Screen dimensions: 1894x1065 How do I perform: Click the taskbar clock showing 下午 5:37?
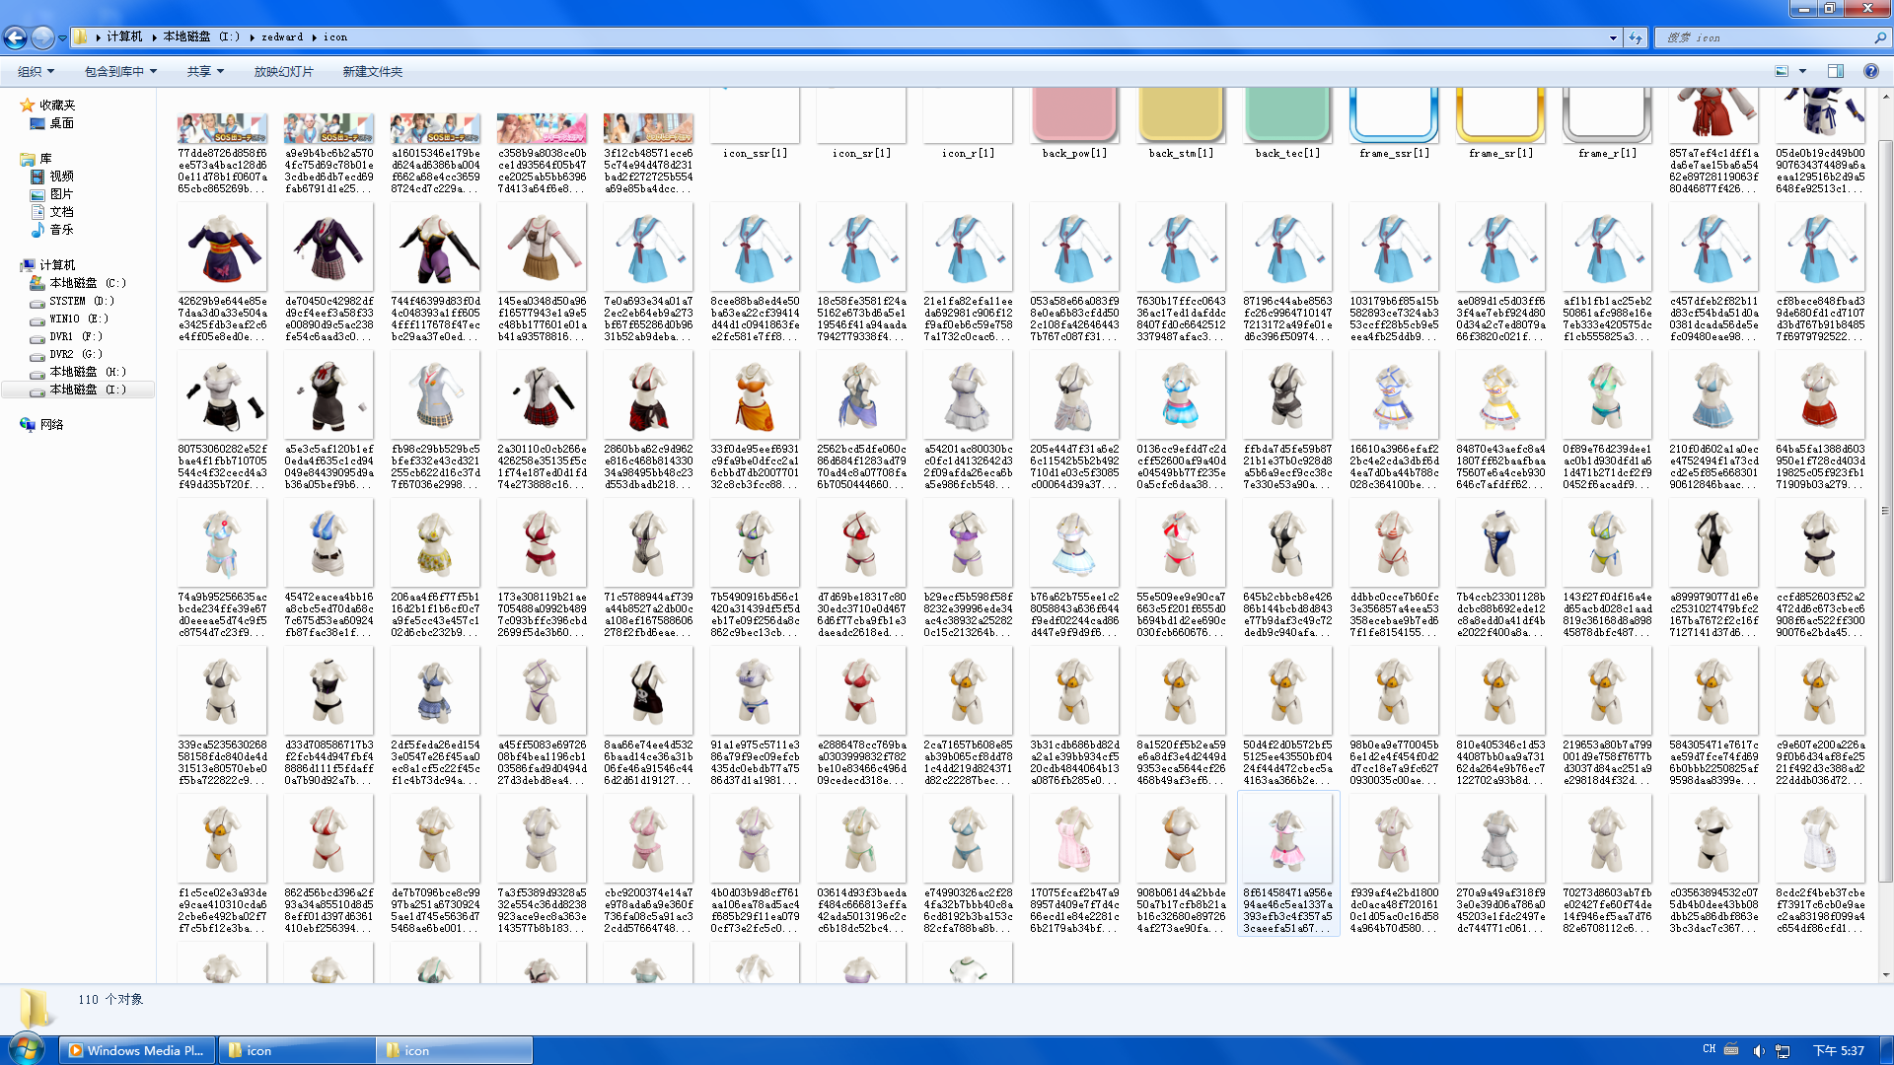click(x=1839, y=1050)
